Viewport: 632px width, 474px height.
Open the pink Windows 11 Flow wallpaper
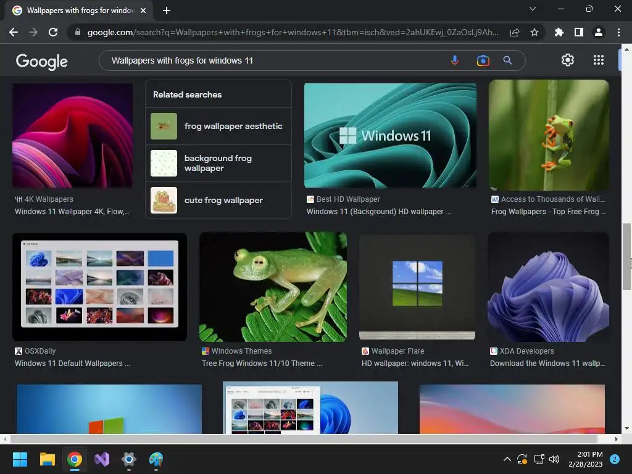(x=73, y=135)
